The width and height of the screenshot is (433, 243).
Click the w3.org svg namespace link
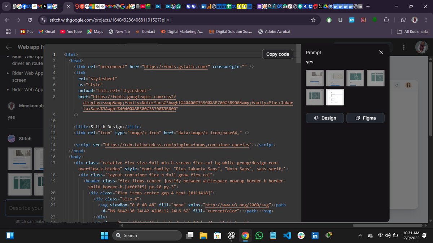tap(236, 205)
